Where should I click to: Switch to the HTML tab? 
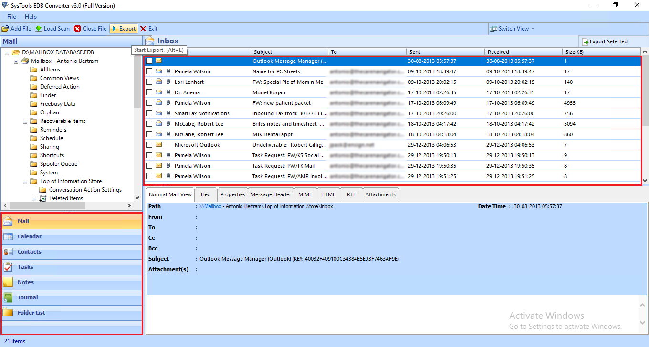328,194
